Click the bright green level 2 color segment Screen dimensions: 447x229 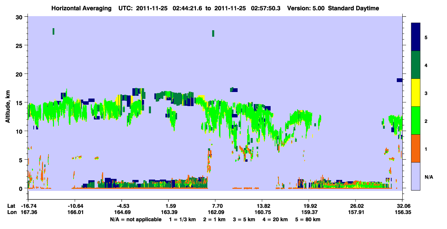click(x=416, y=120)
